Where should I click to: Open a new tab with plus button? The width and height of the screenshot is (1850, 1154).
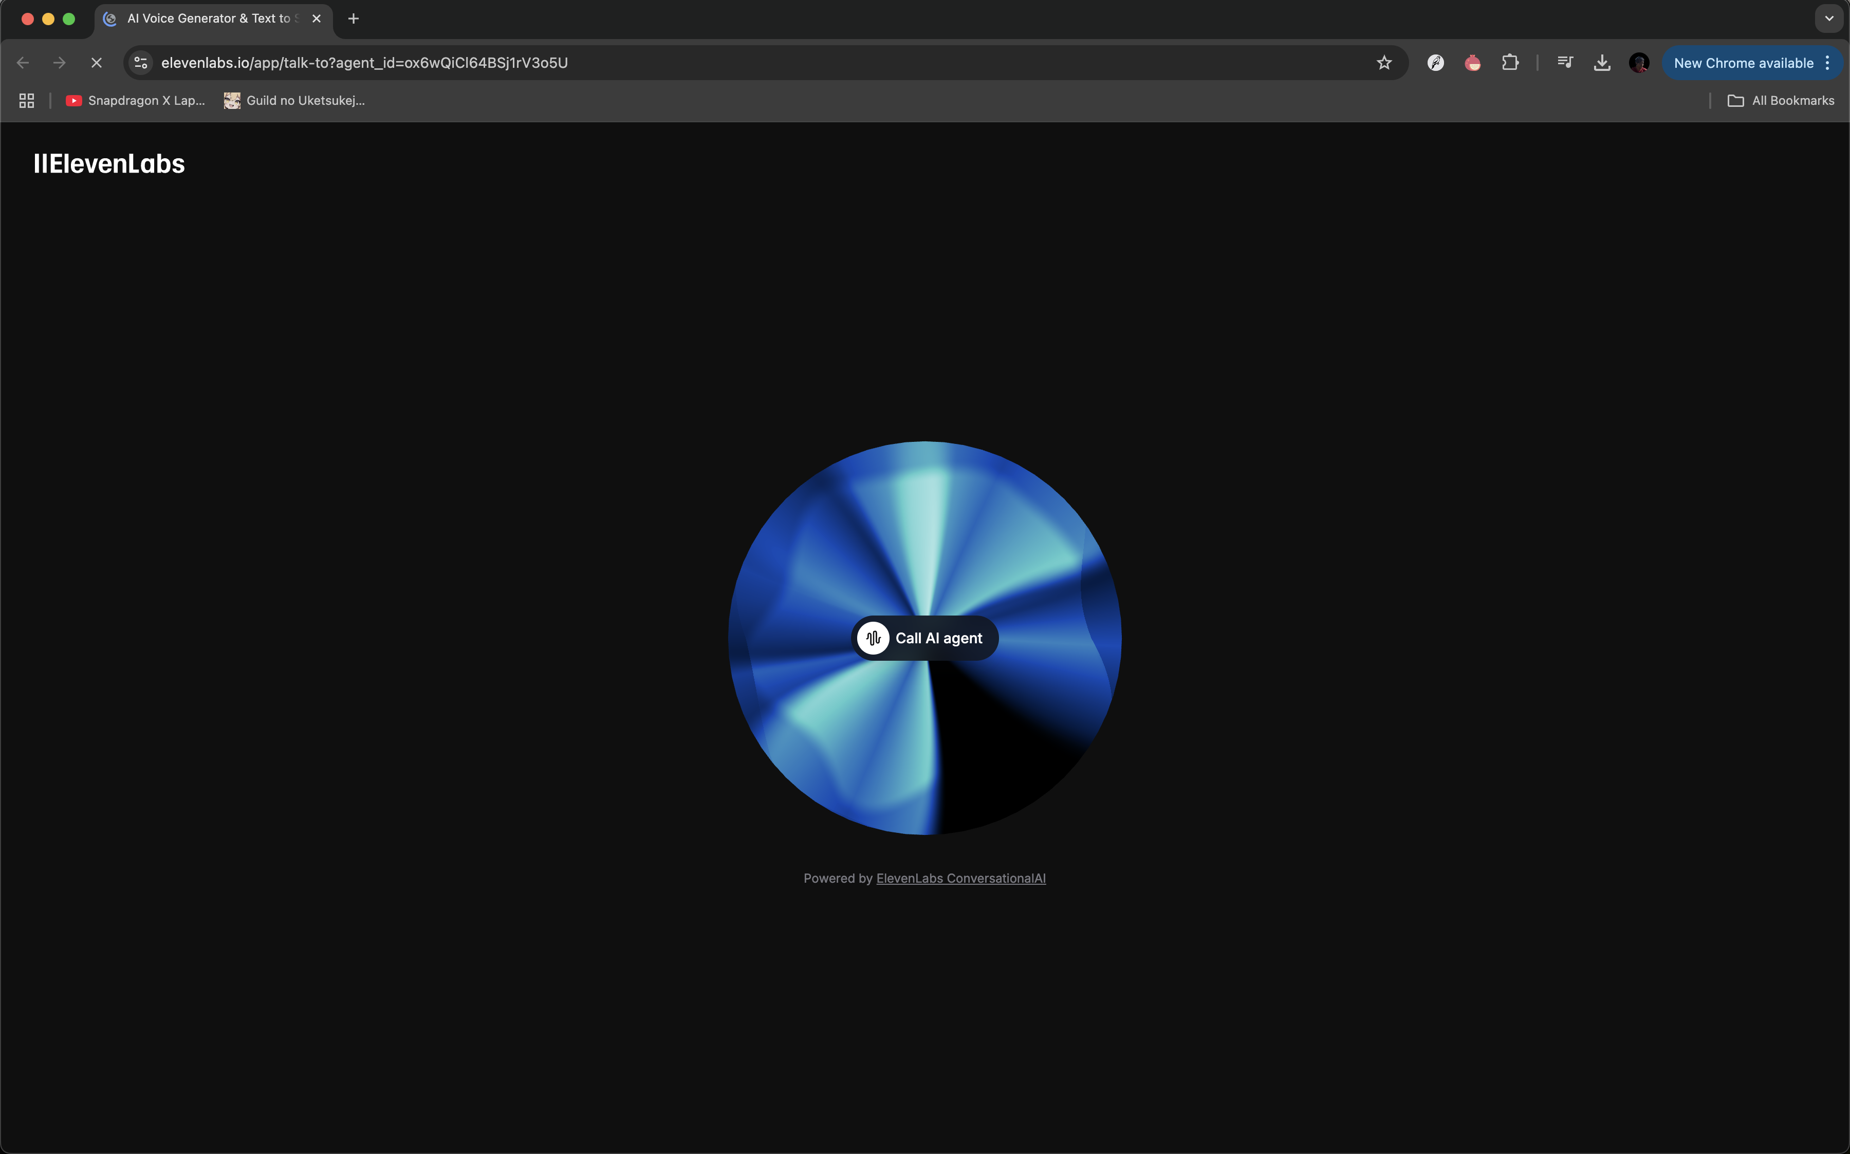[354, 18]
